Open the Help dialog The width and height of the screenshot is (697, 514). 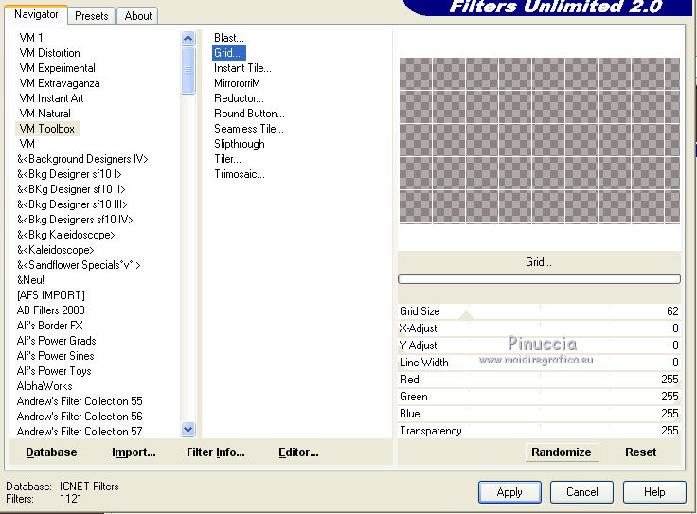click(x=654, y=492)
